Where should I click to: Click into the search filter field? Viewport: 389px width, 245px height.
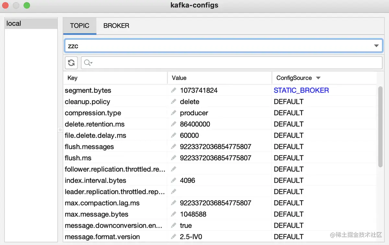tap(231, 63)
